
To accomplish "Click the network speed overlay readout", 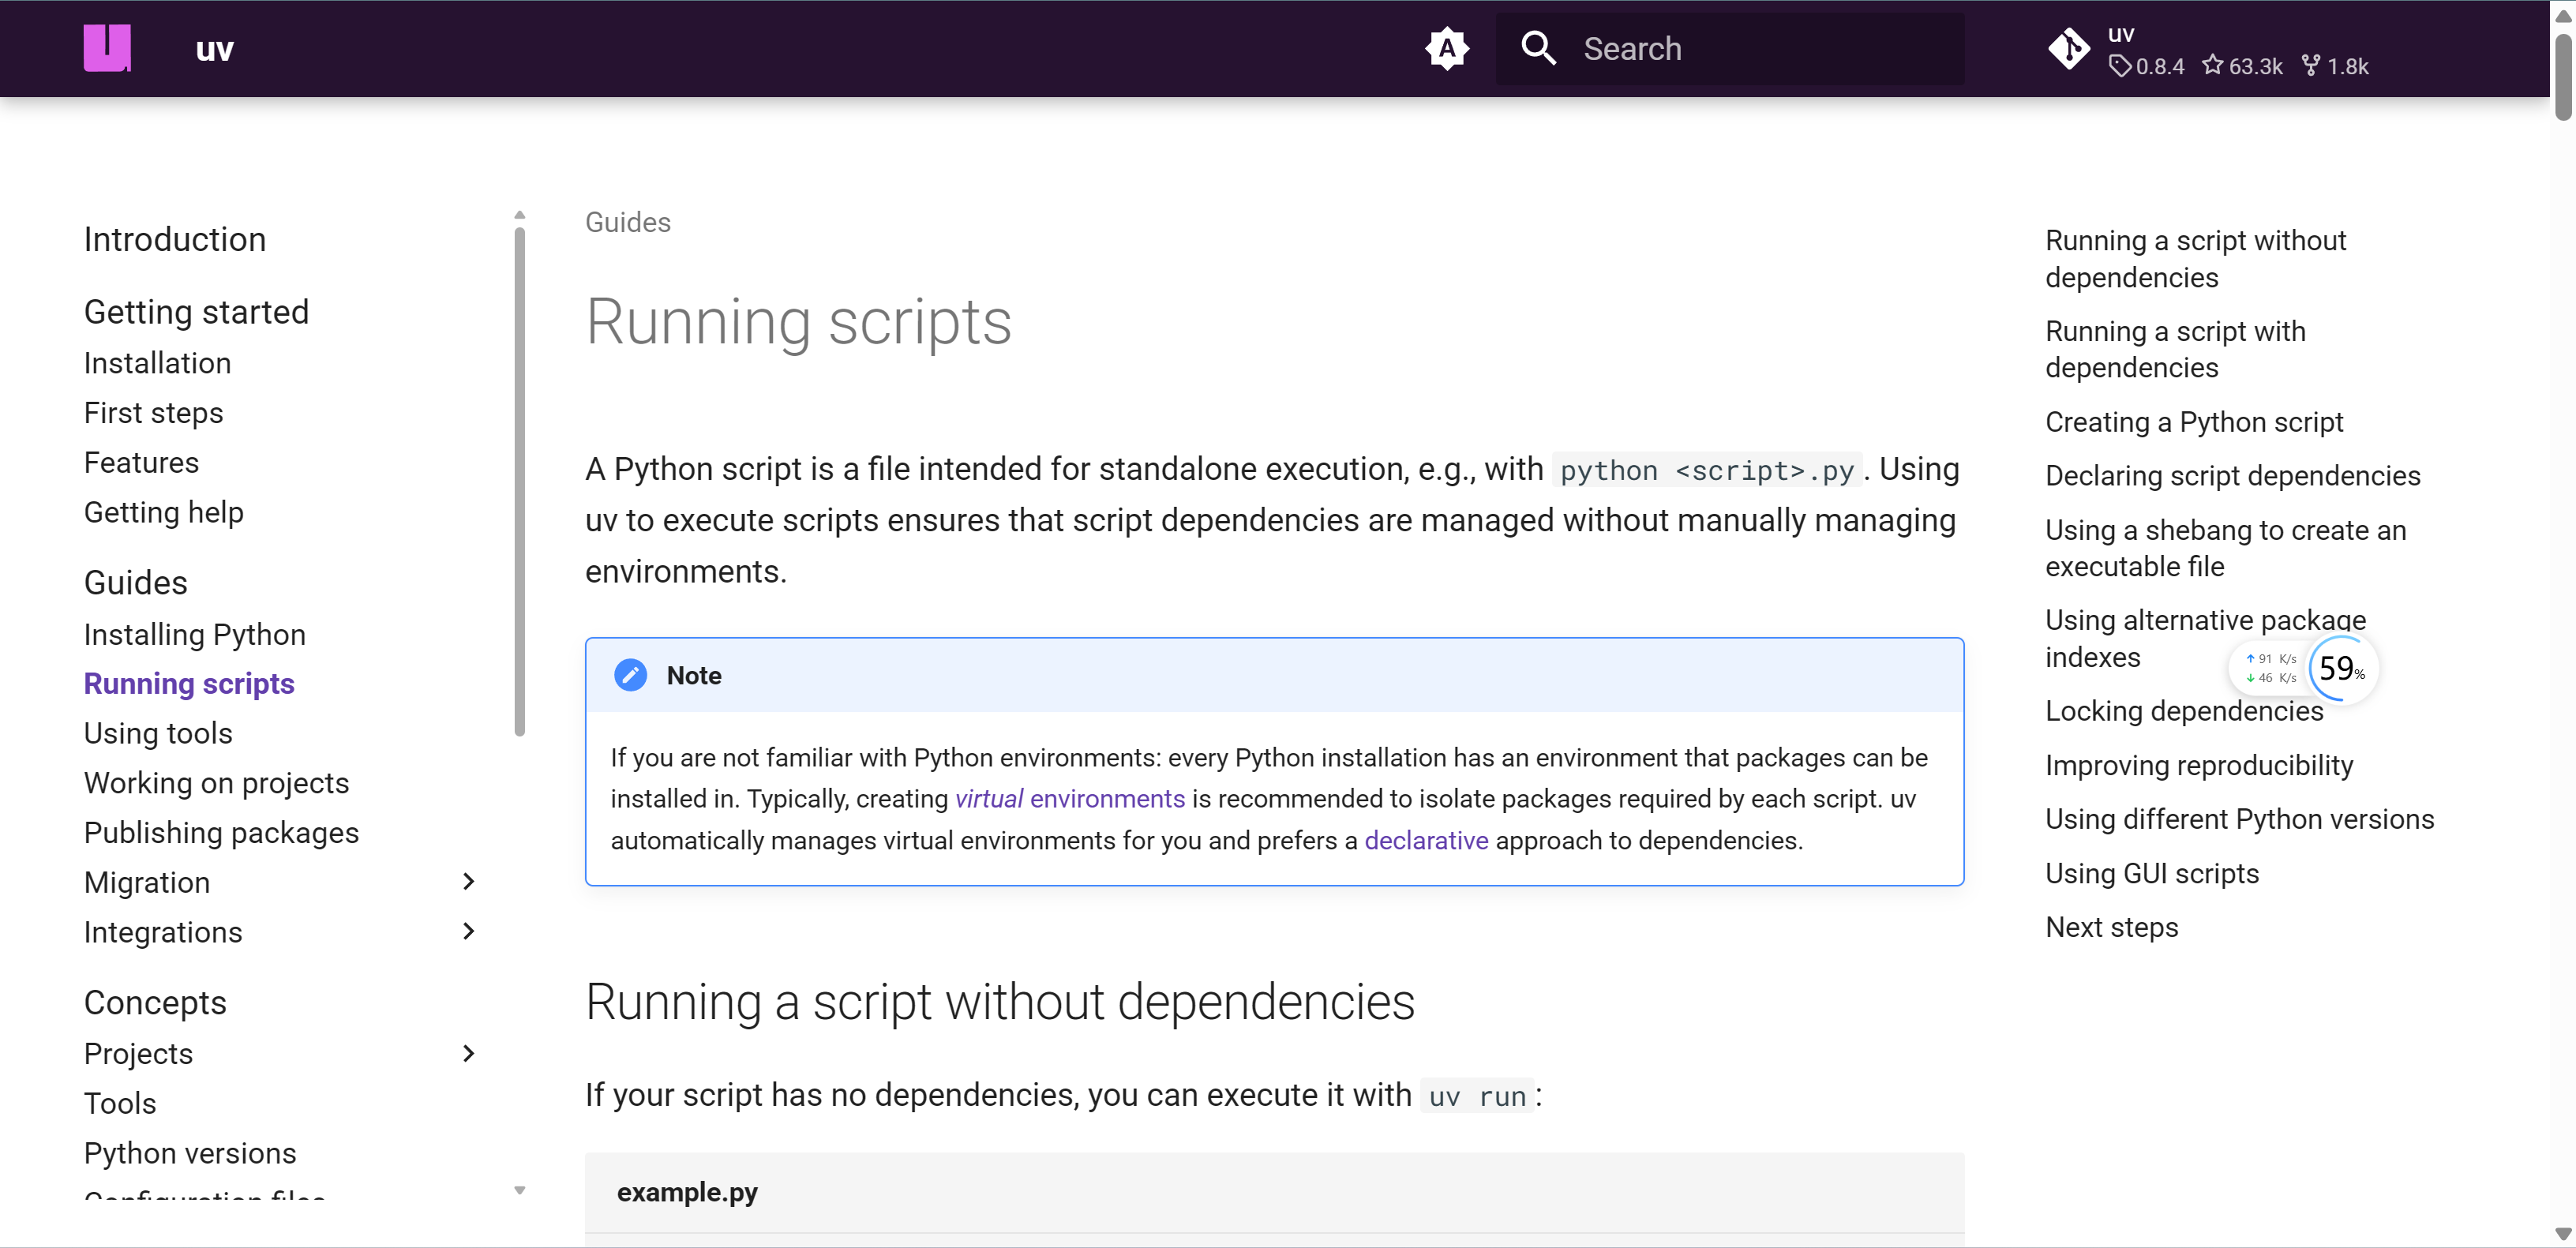I will pyautogui.click(x=2271, y=668).
